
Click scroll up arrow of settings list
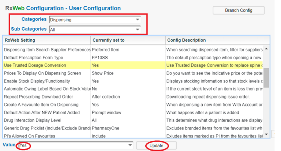tap(266, 49)
